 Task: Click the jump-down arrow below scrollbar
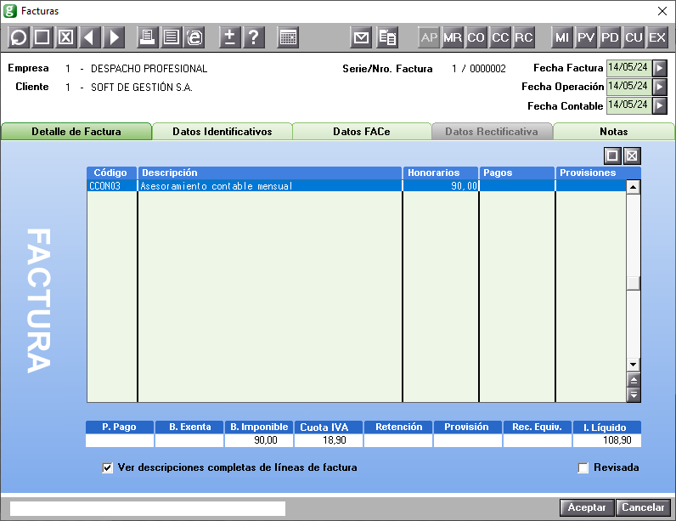pos(634,394)
